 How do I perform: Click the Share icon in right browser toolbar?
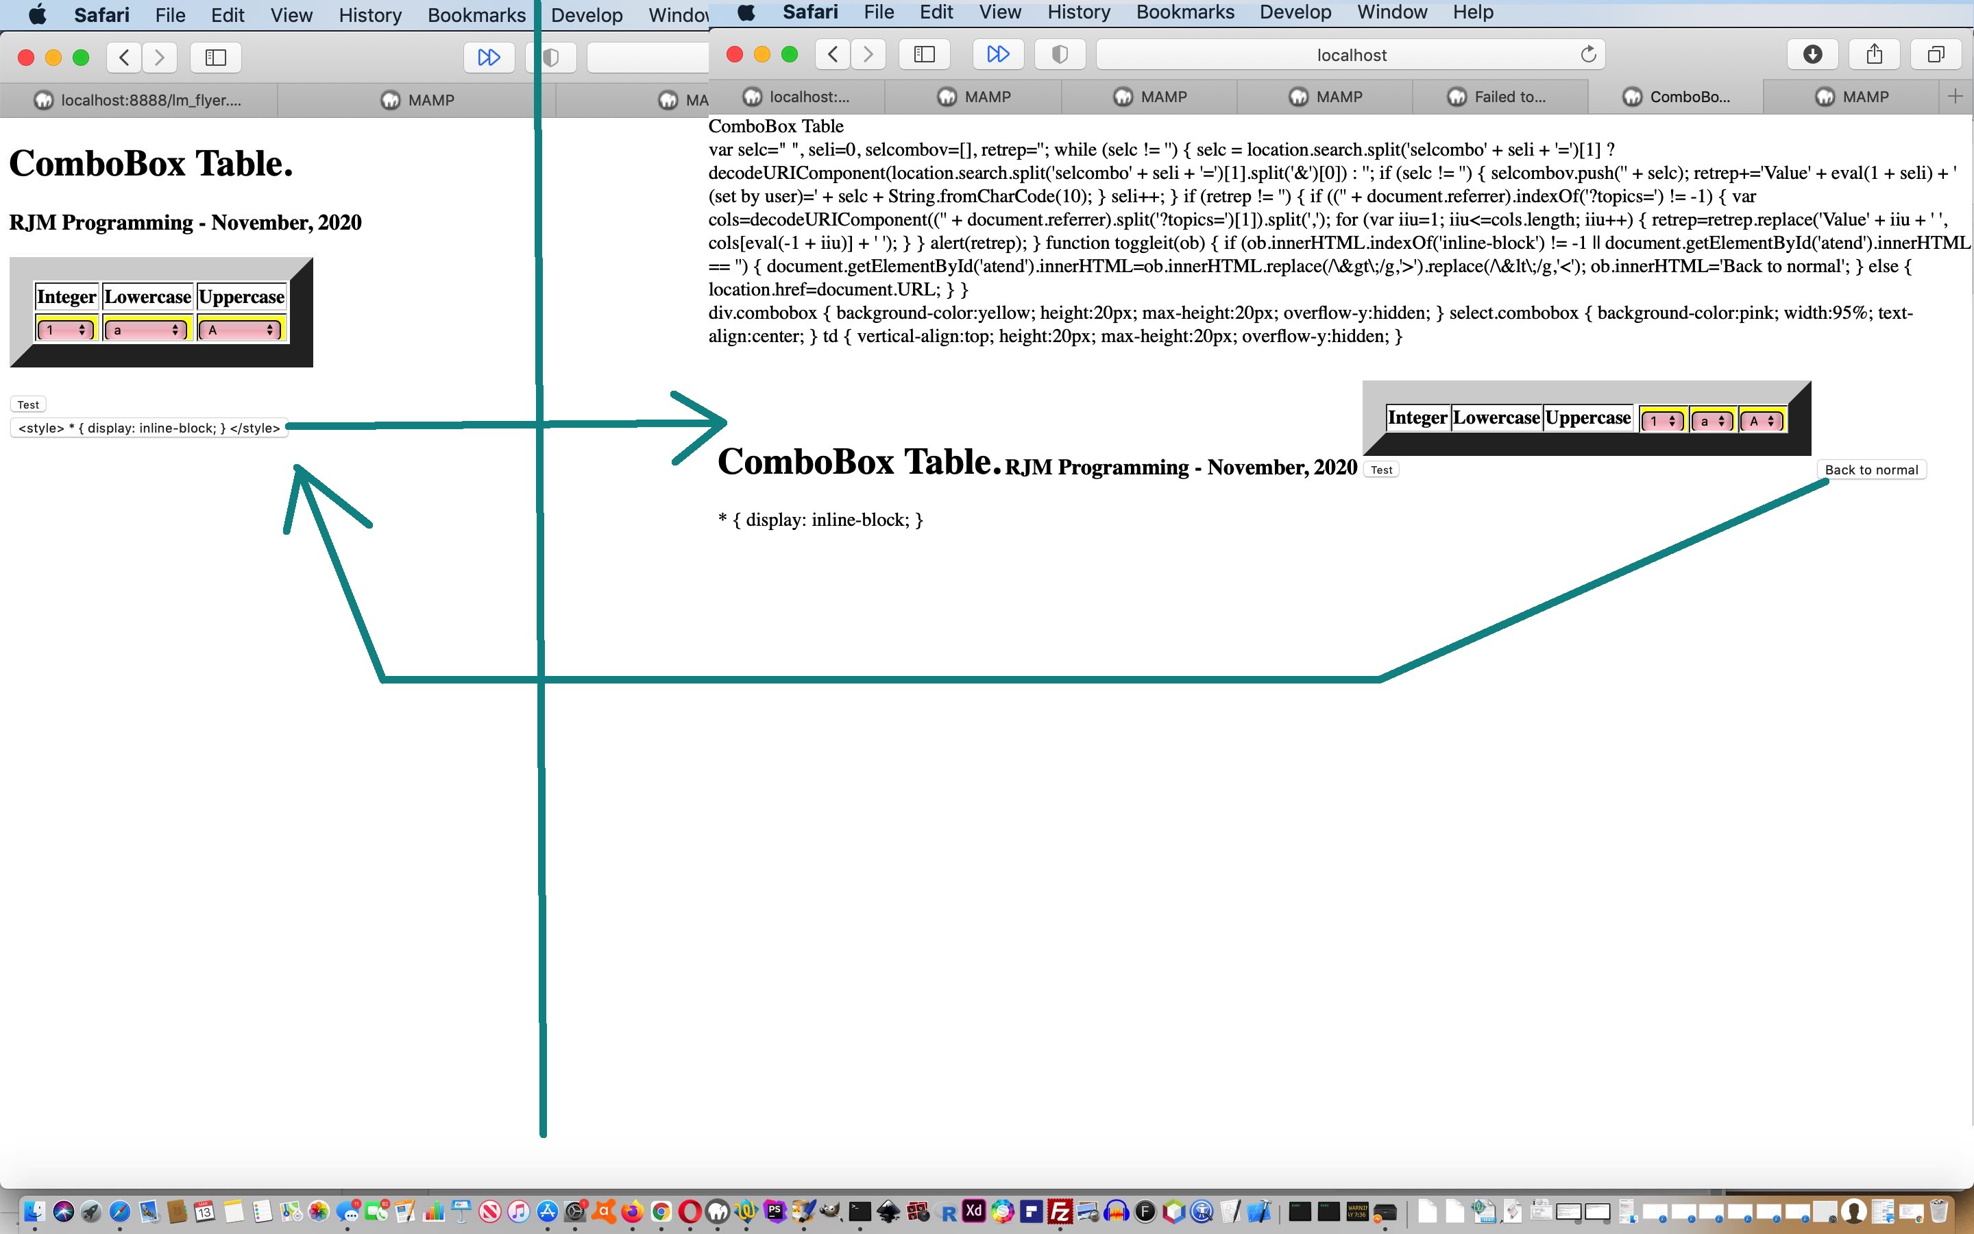(x=1875, y=54)
